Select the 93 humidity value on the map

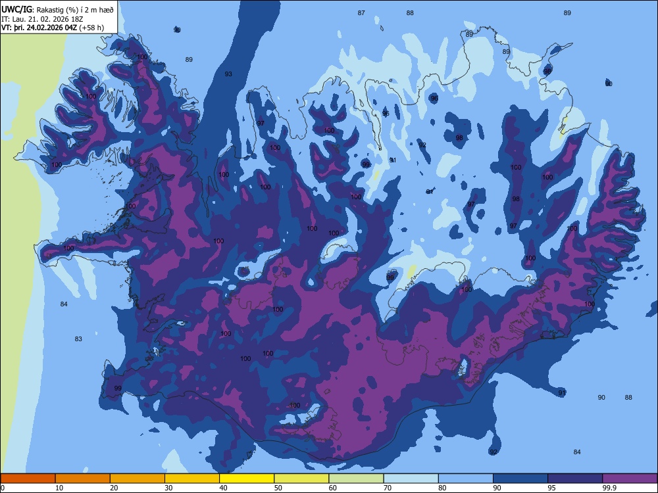pyautogui.click(x=228, y=74)
